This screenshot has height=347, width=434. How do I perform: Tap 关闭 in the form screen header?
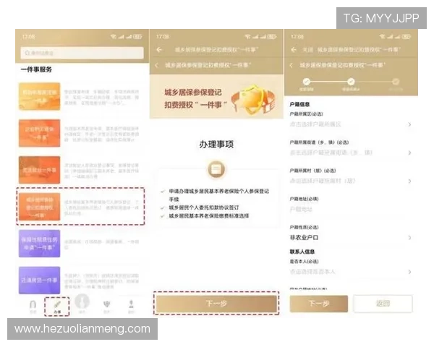coord(308,50)
